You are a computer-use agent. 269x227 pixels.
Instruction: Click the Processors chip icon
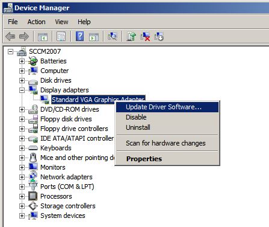33,196
